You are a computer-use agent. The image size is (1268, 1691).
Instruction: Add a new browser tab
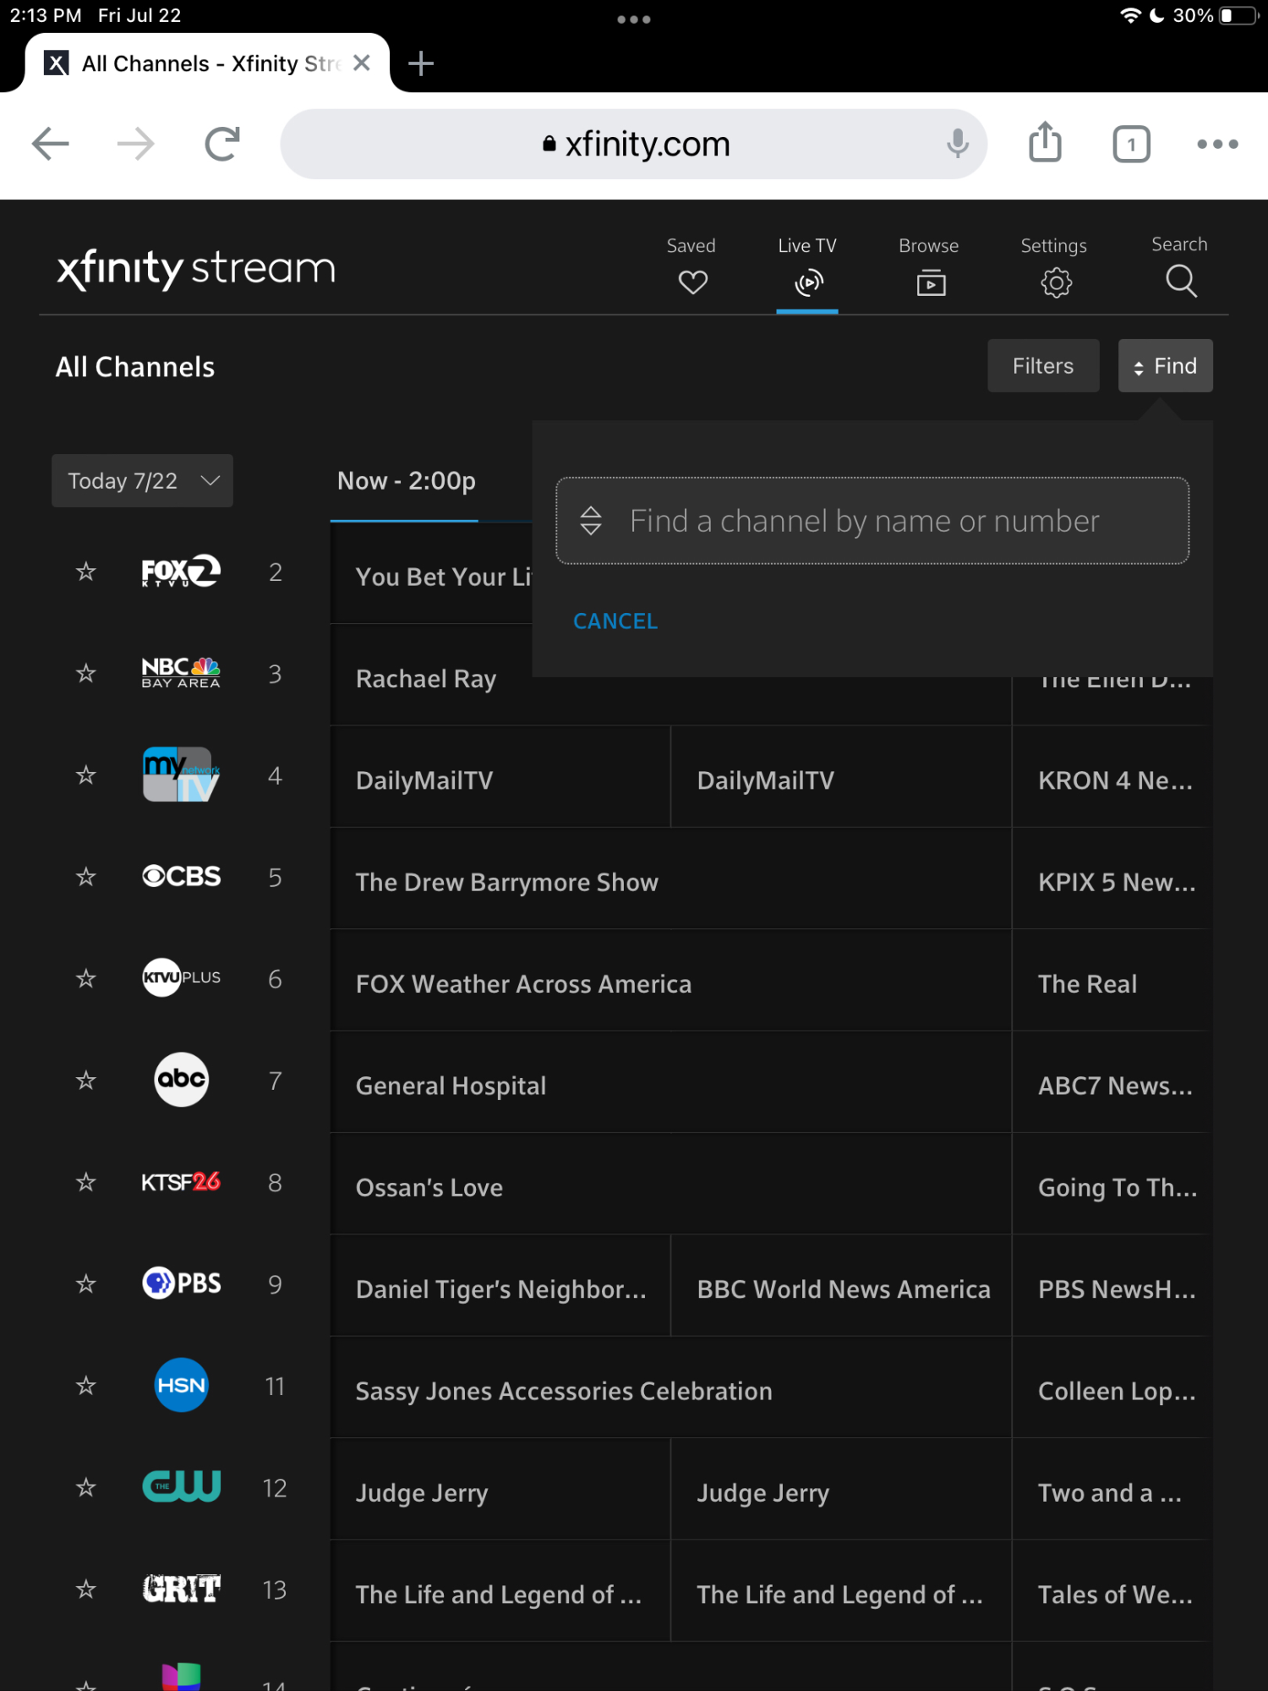coord(420,63)
